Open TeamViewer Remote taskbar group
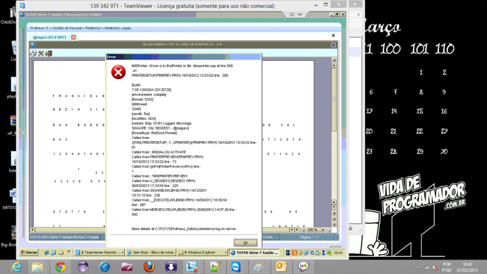The height and width of the screenshot is (274, 487). pos(99,253)
